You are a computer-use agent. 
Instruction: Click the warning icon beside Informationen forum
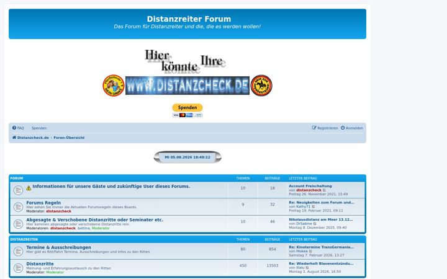pos(29,188)
